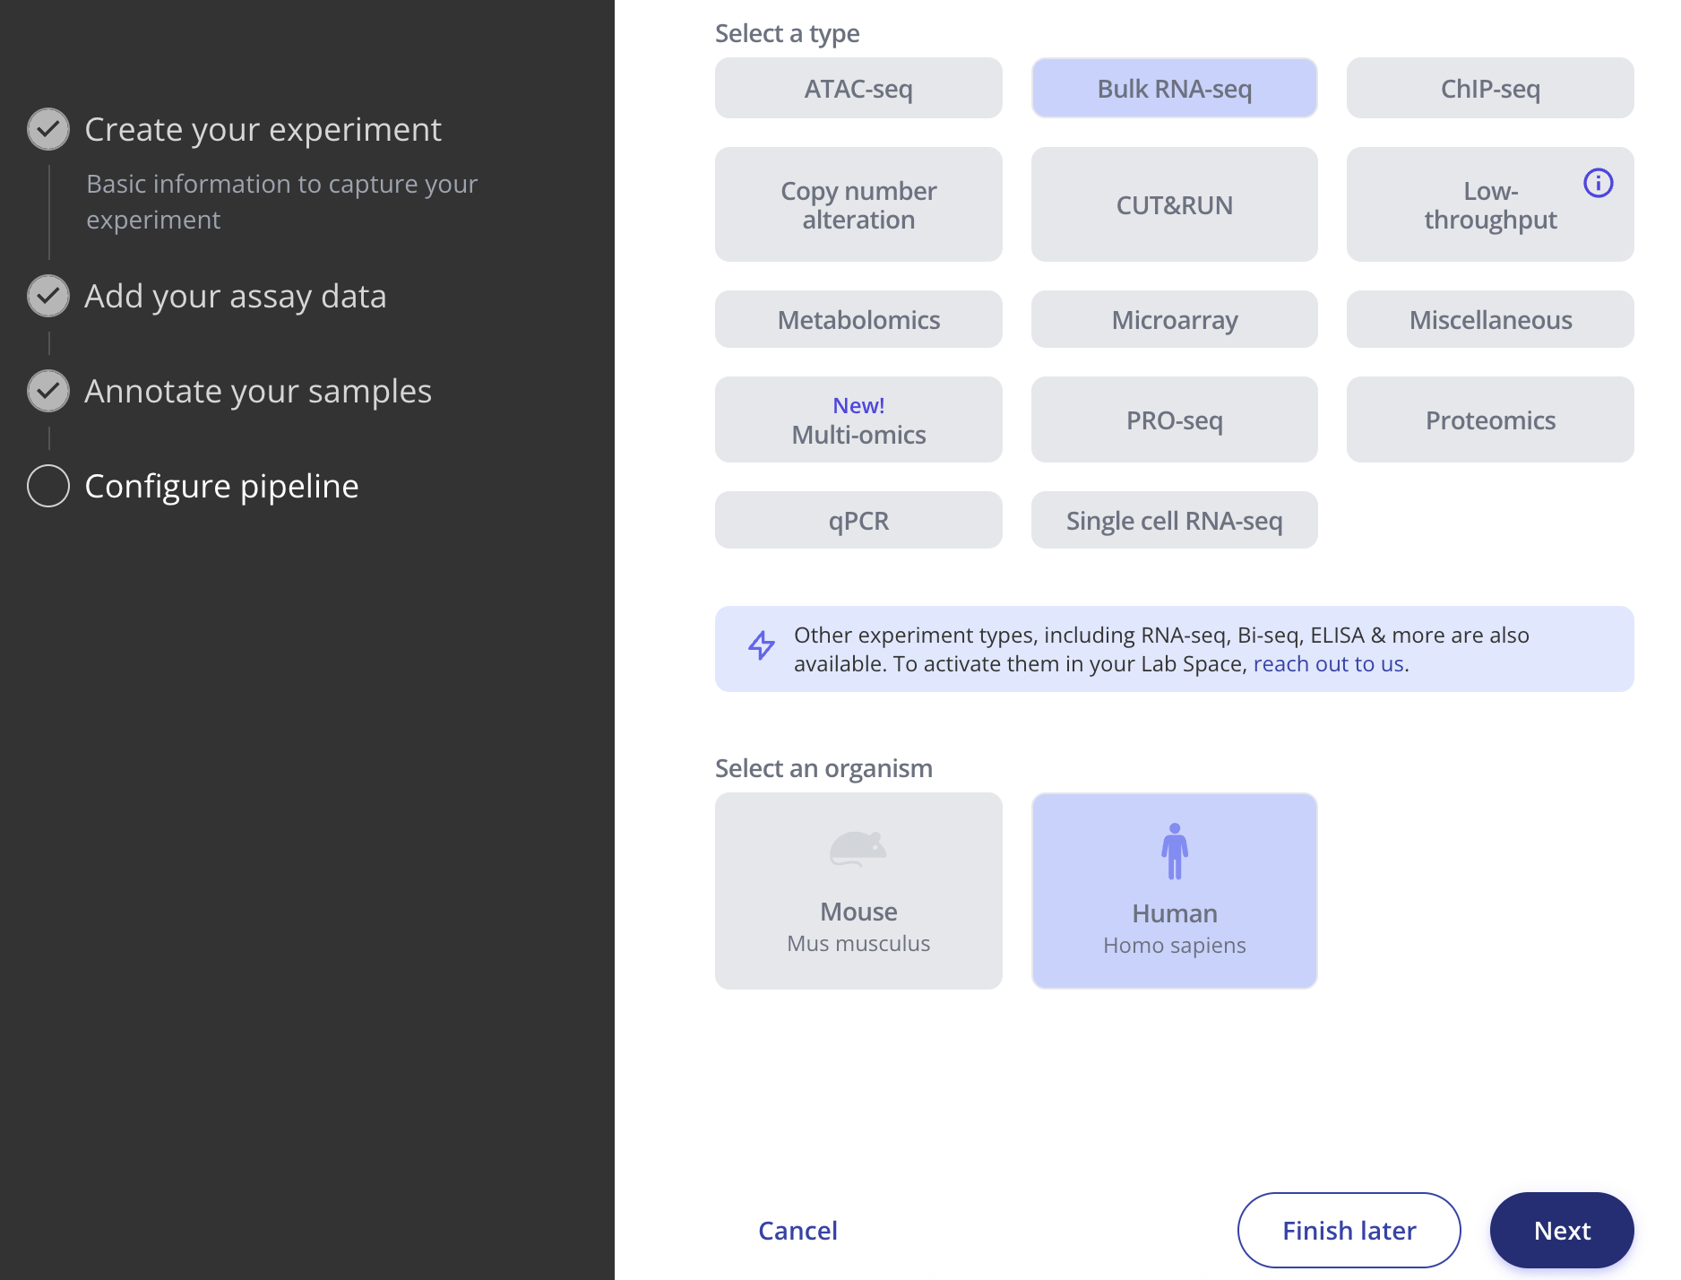Click the human figure icon

(x=1174, y=851)
